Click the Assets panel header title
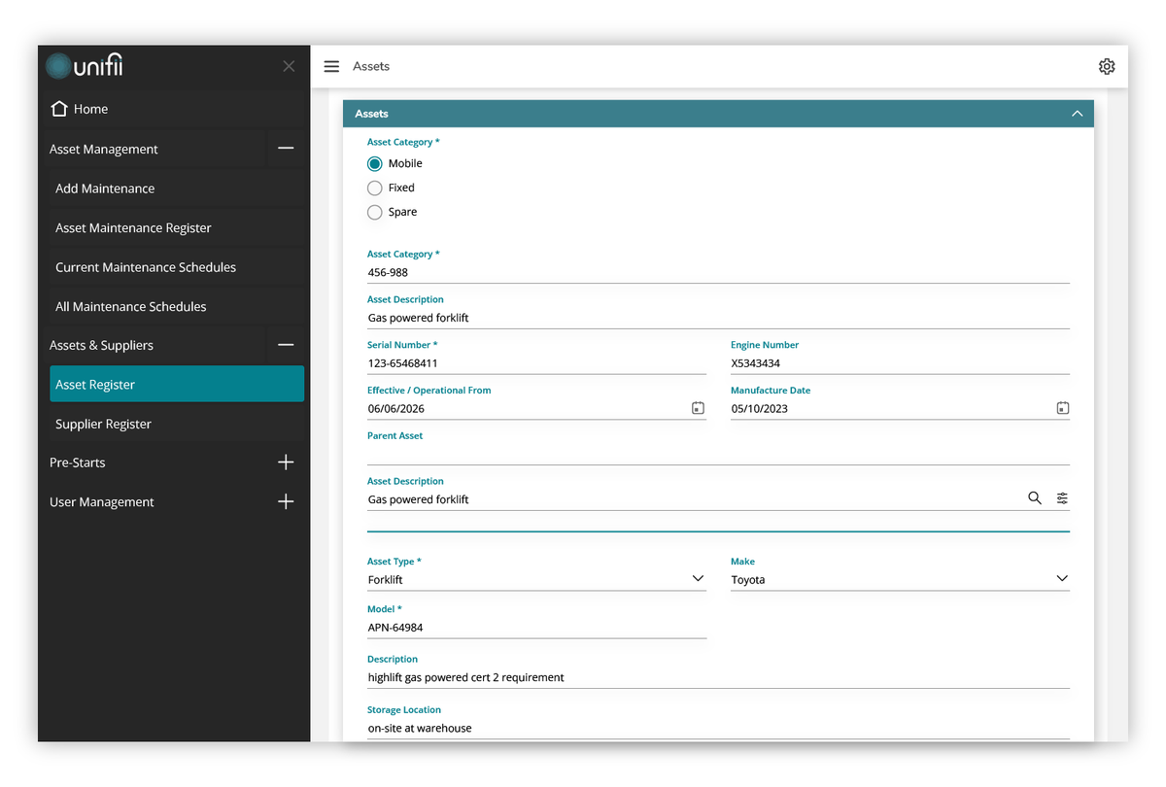 tap(371, 114)
